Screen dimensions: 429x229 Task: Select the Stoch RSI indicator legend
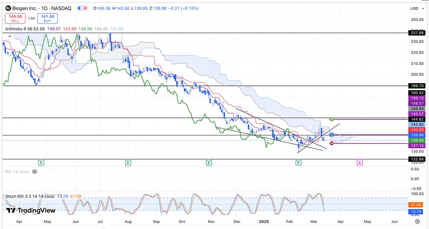pyautogui.click(x=29, y=196)
